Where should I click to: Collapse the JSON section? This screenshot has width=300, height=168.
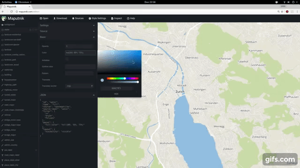[67, 95]
